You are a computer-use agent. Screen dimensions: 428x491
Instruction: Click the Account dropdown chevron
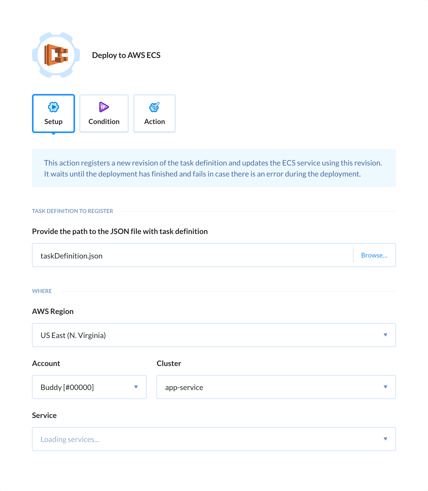(136, 387)
